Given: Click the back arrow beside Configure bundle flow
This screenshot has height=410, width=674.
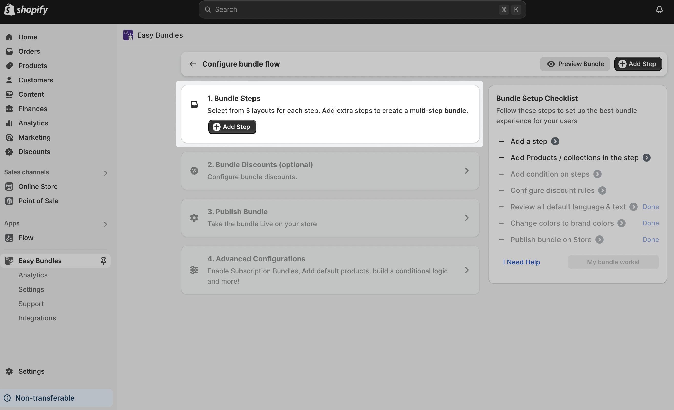Looking at the screenshot, I should [193, 64].
